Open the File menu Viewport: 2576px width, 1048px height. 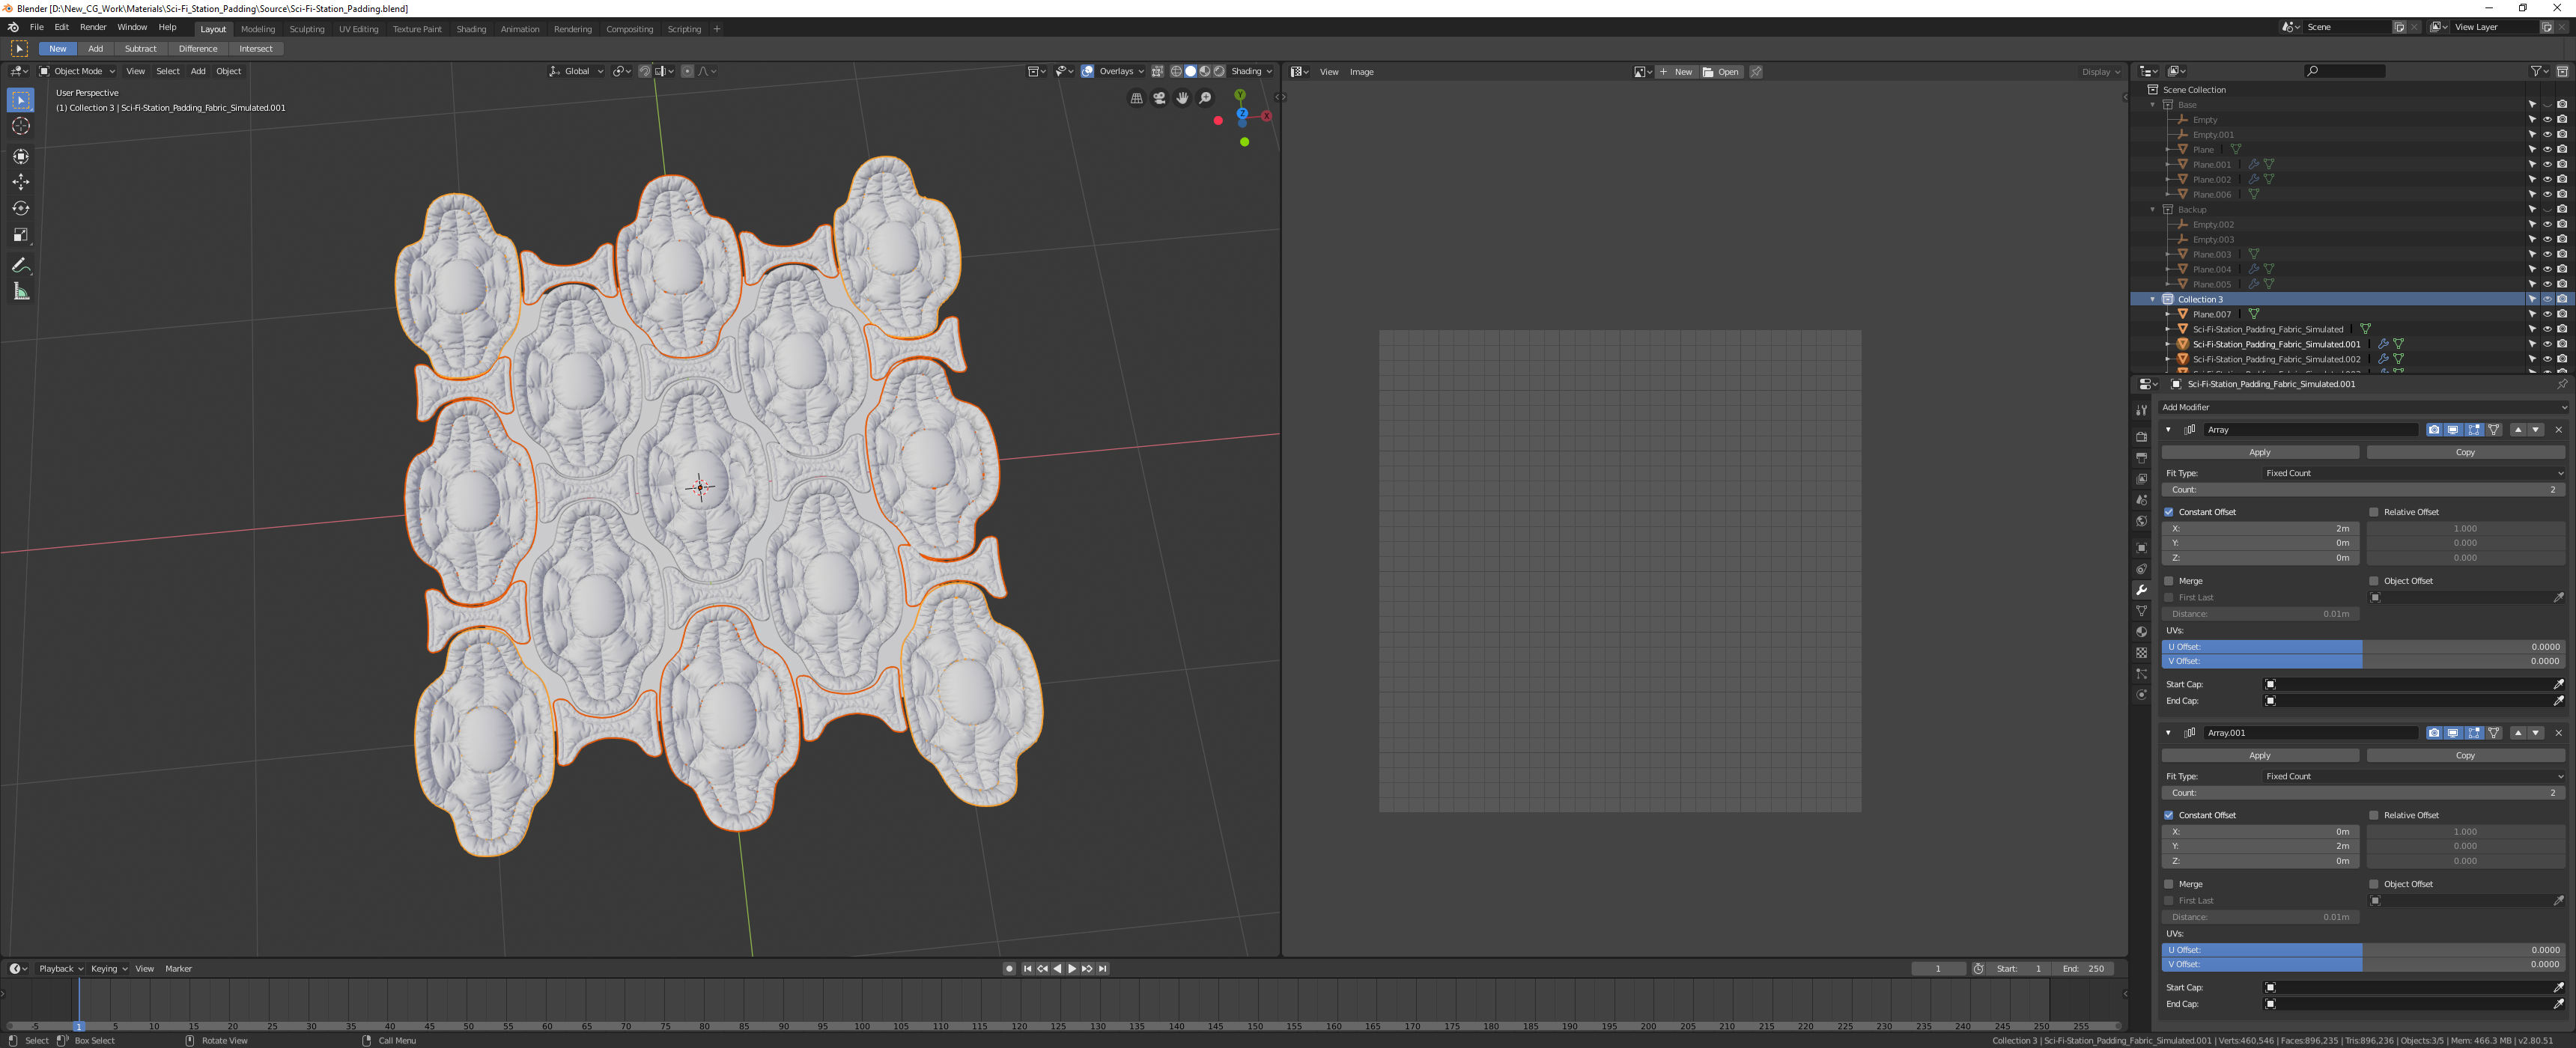click(37, 28)
